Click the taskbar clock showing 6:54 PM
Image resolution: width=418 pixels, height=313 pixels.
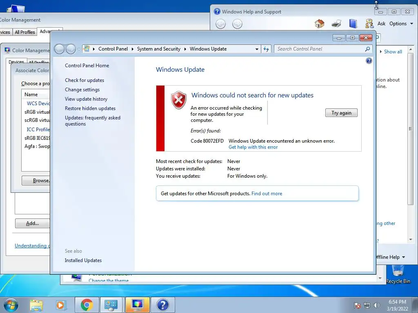tap(397, 305)
